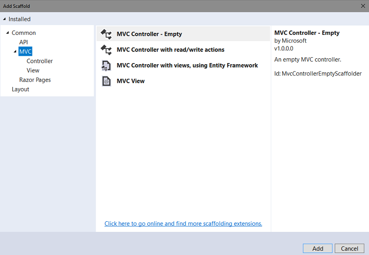Choose MVC Controller with read/write actions
This screenshot has height=255, width=369.
pyautogui.click(x=183, y=50)
